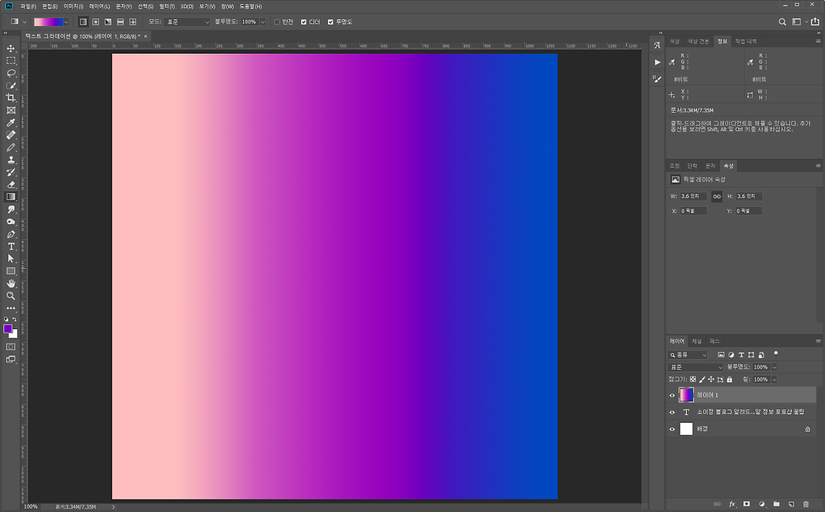The width and height of the screenshot is (825, 512).
Task: Hide the 레이어 1 layer
Action: point(672,395)
